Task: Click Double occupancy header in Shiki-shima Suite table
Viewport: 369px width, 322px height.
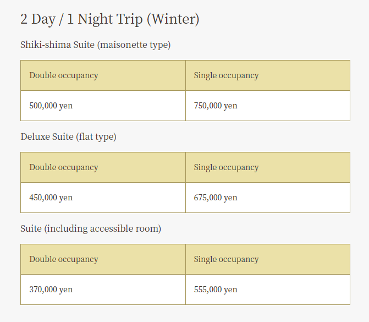Action: tap(64, 75)
